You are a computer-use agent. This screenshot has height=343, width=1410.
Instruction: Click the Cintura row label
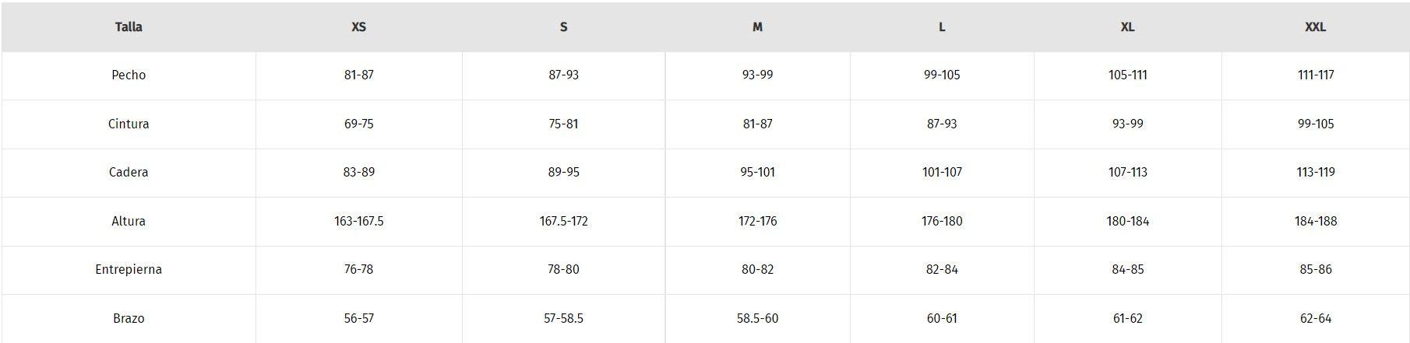[x=129, y=124]
